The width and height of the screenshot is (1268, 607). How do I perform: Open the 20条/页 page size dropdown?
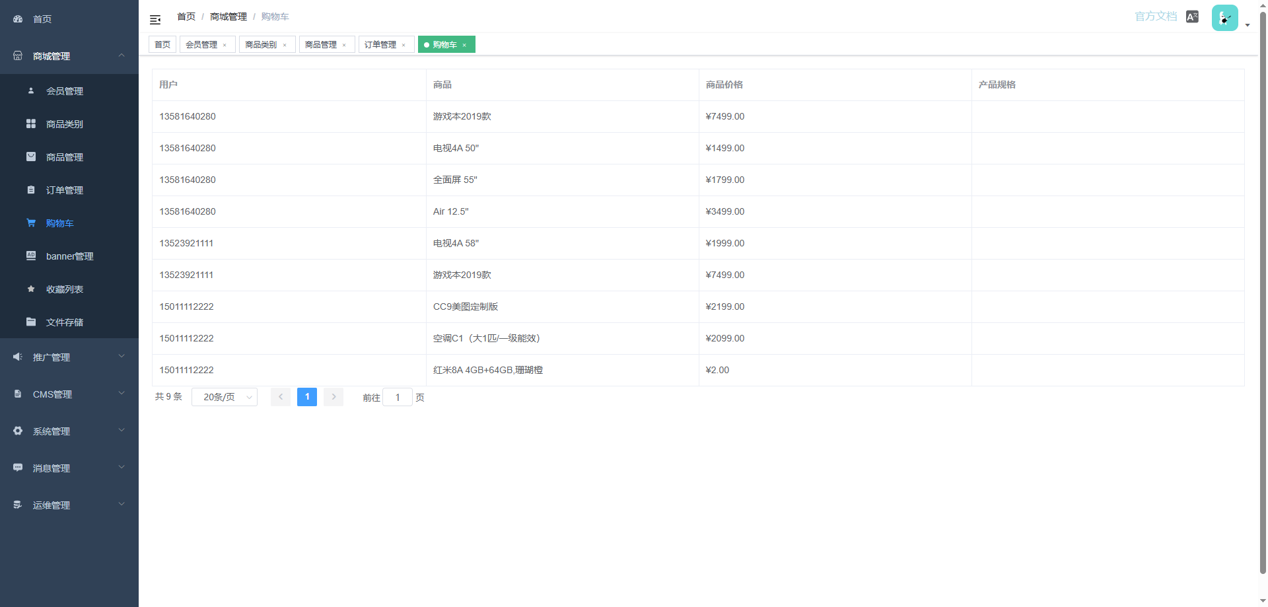coord(225,397)
